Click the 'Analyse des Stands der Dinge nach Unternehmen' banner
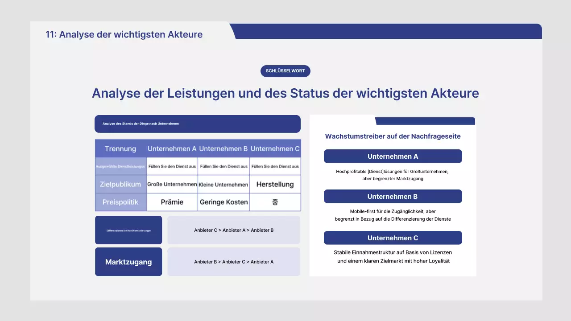 (x=198, y=123)
